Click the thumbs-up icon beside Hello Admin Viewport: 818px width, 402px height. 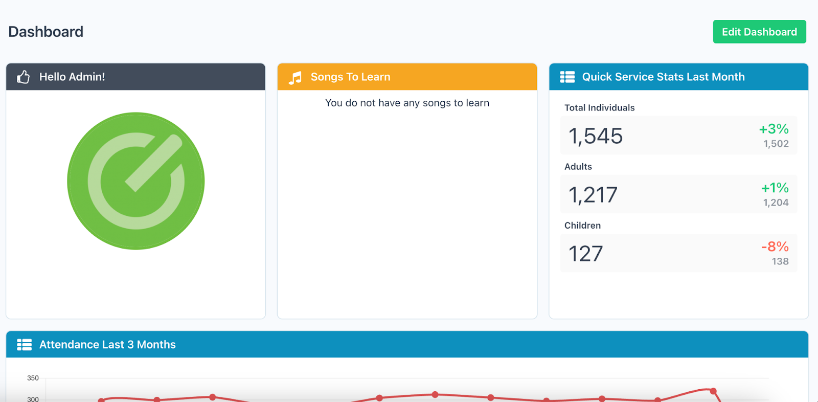pyautogui.click(x=23, y=77)
